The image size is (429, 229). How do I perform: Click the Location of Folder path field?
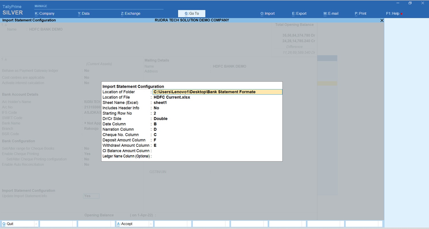(x=217, y=92)
